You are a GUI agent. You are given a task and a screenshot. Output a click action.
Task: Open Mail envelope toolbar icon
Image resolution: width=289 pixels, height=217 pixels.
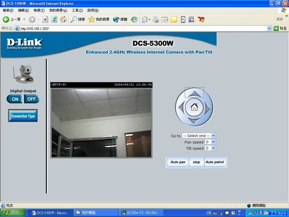click(x=144, y=19)
